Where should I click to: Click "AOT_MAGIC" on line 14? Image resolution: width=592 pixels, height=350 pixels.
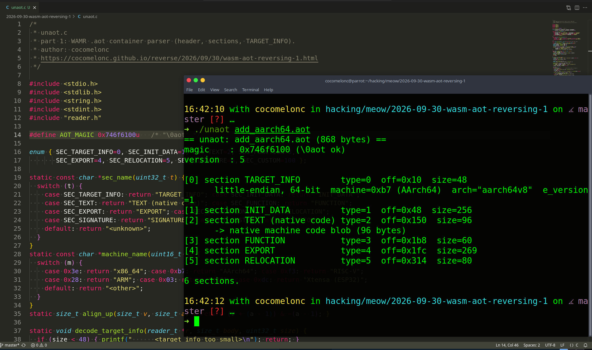coord(77,135)
